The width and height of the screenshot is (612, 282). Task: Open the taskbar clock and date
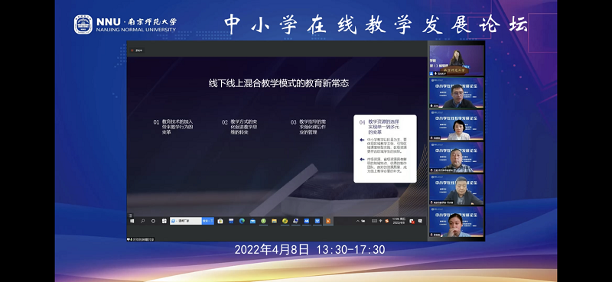pos(399,221)
